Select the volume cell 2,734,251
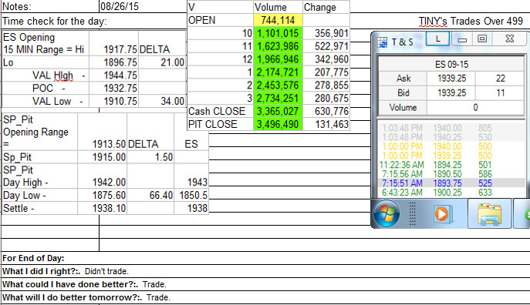The height and width of the screenshot is (305, 530). [278, 98]
